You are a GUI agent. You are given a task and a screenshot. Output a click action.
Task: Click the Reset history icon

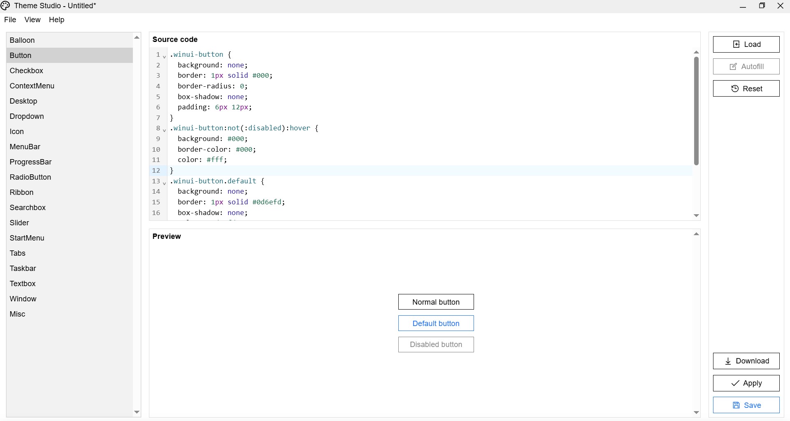point(735,89)
